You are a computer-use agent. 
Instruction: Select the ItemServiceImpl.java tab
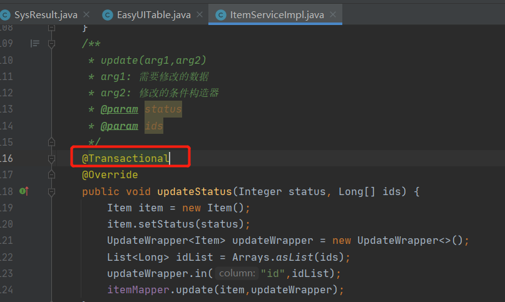(x=277, y=15)
